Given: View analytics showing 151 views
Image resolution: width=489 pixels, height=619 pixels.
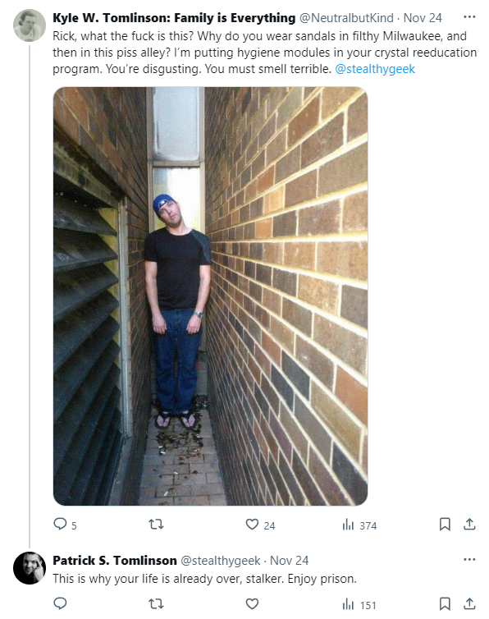Looking at the screenshot, I should pos(359,604).
